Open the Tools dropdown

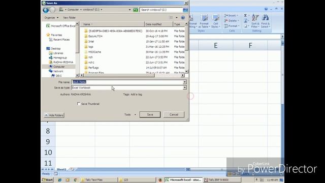click(130, 114)
